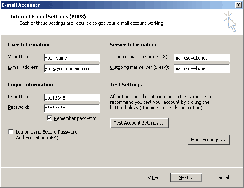
Task: Click the Remember password label text
Action: click(x=75, y=118)
